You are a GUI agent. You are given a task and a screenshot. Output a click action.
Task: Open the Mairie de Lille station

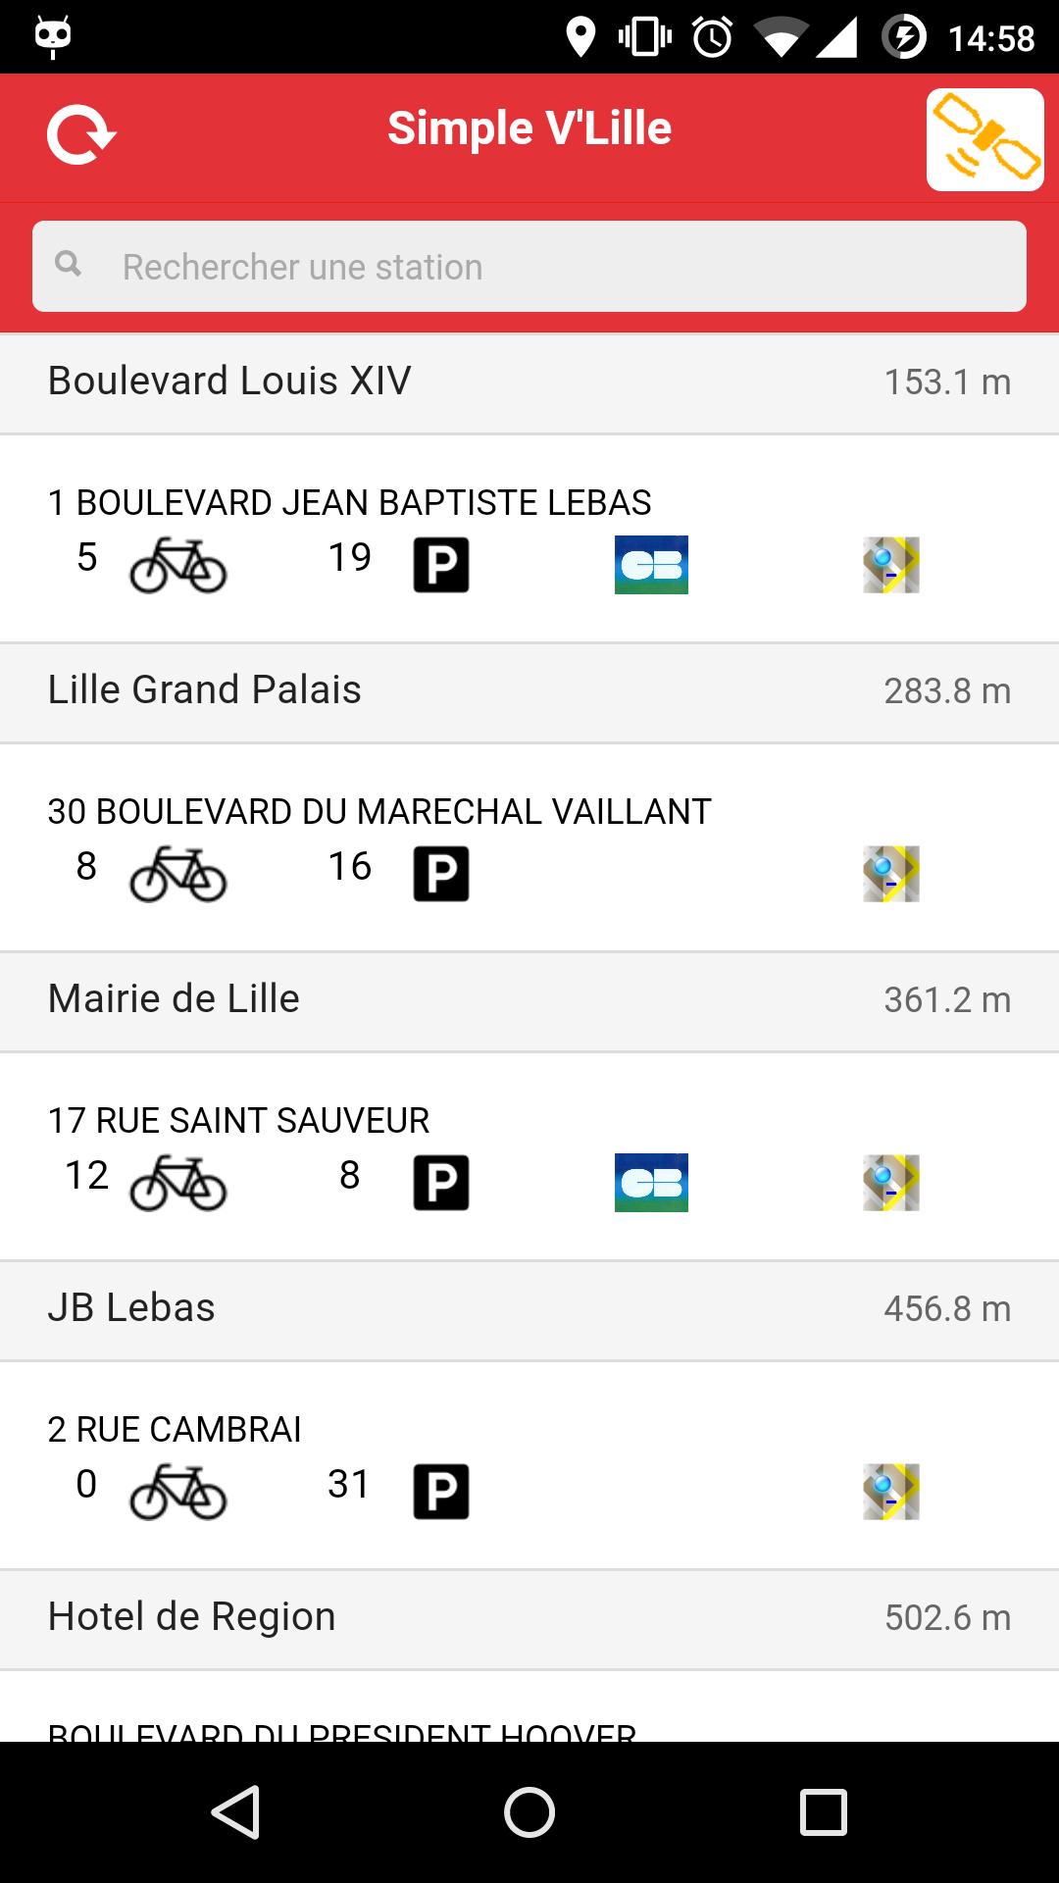coord(529,999)
